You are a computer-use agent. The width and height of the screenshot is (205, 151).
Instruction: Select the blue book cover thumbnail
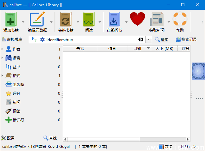(x=198, y=71)
